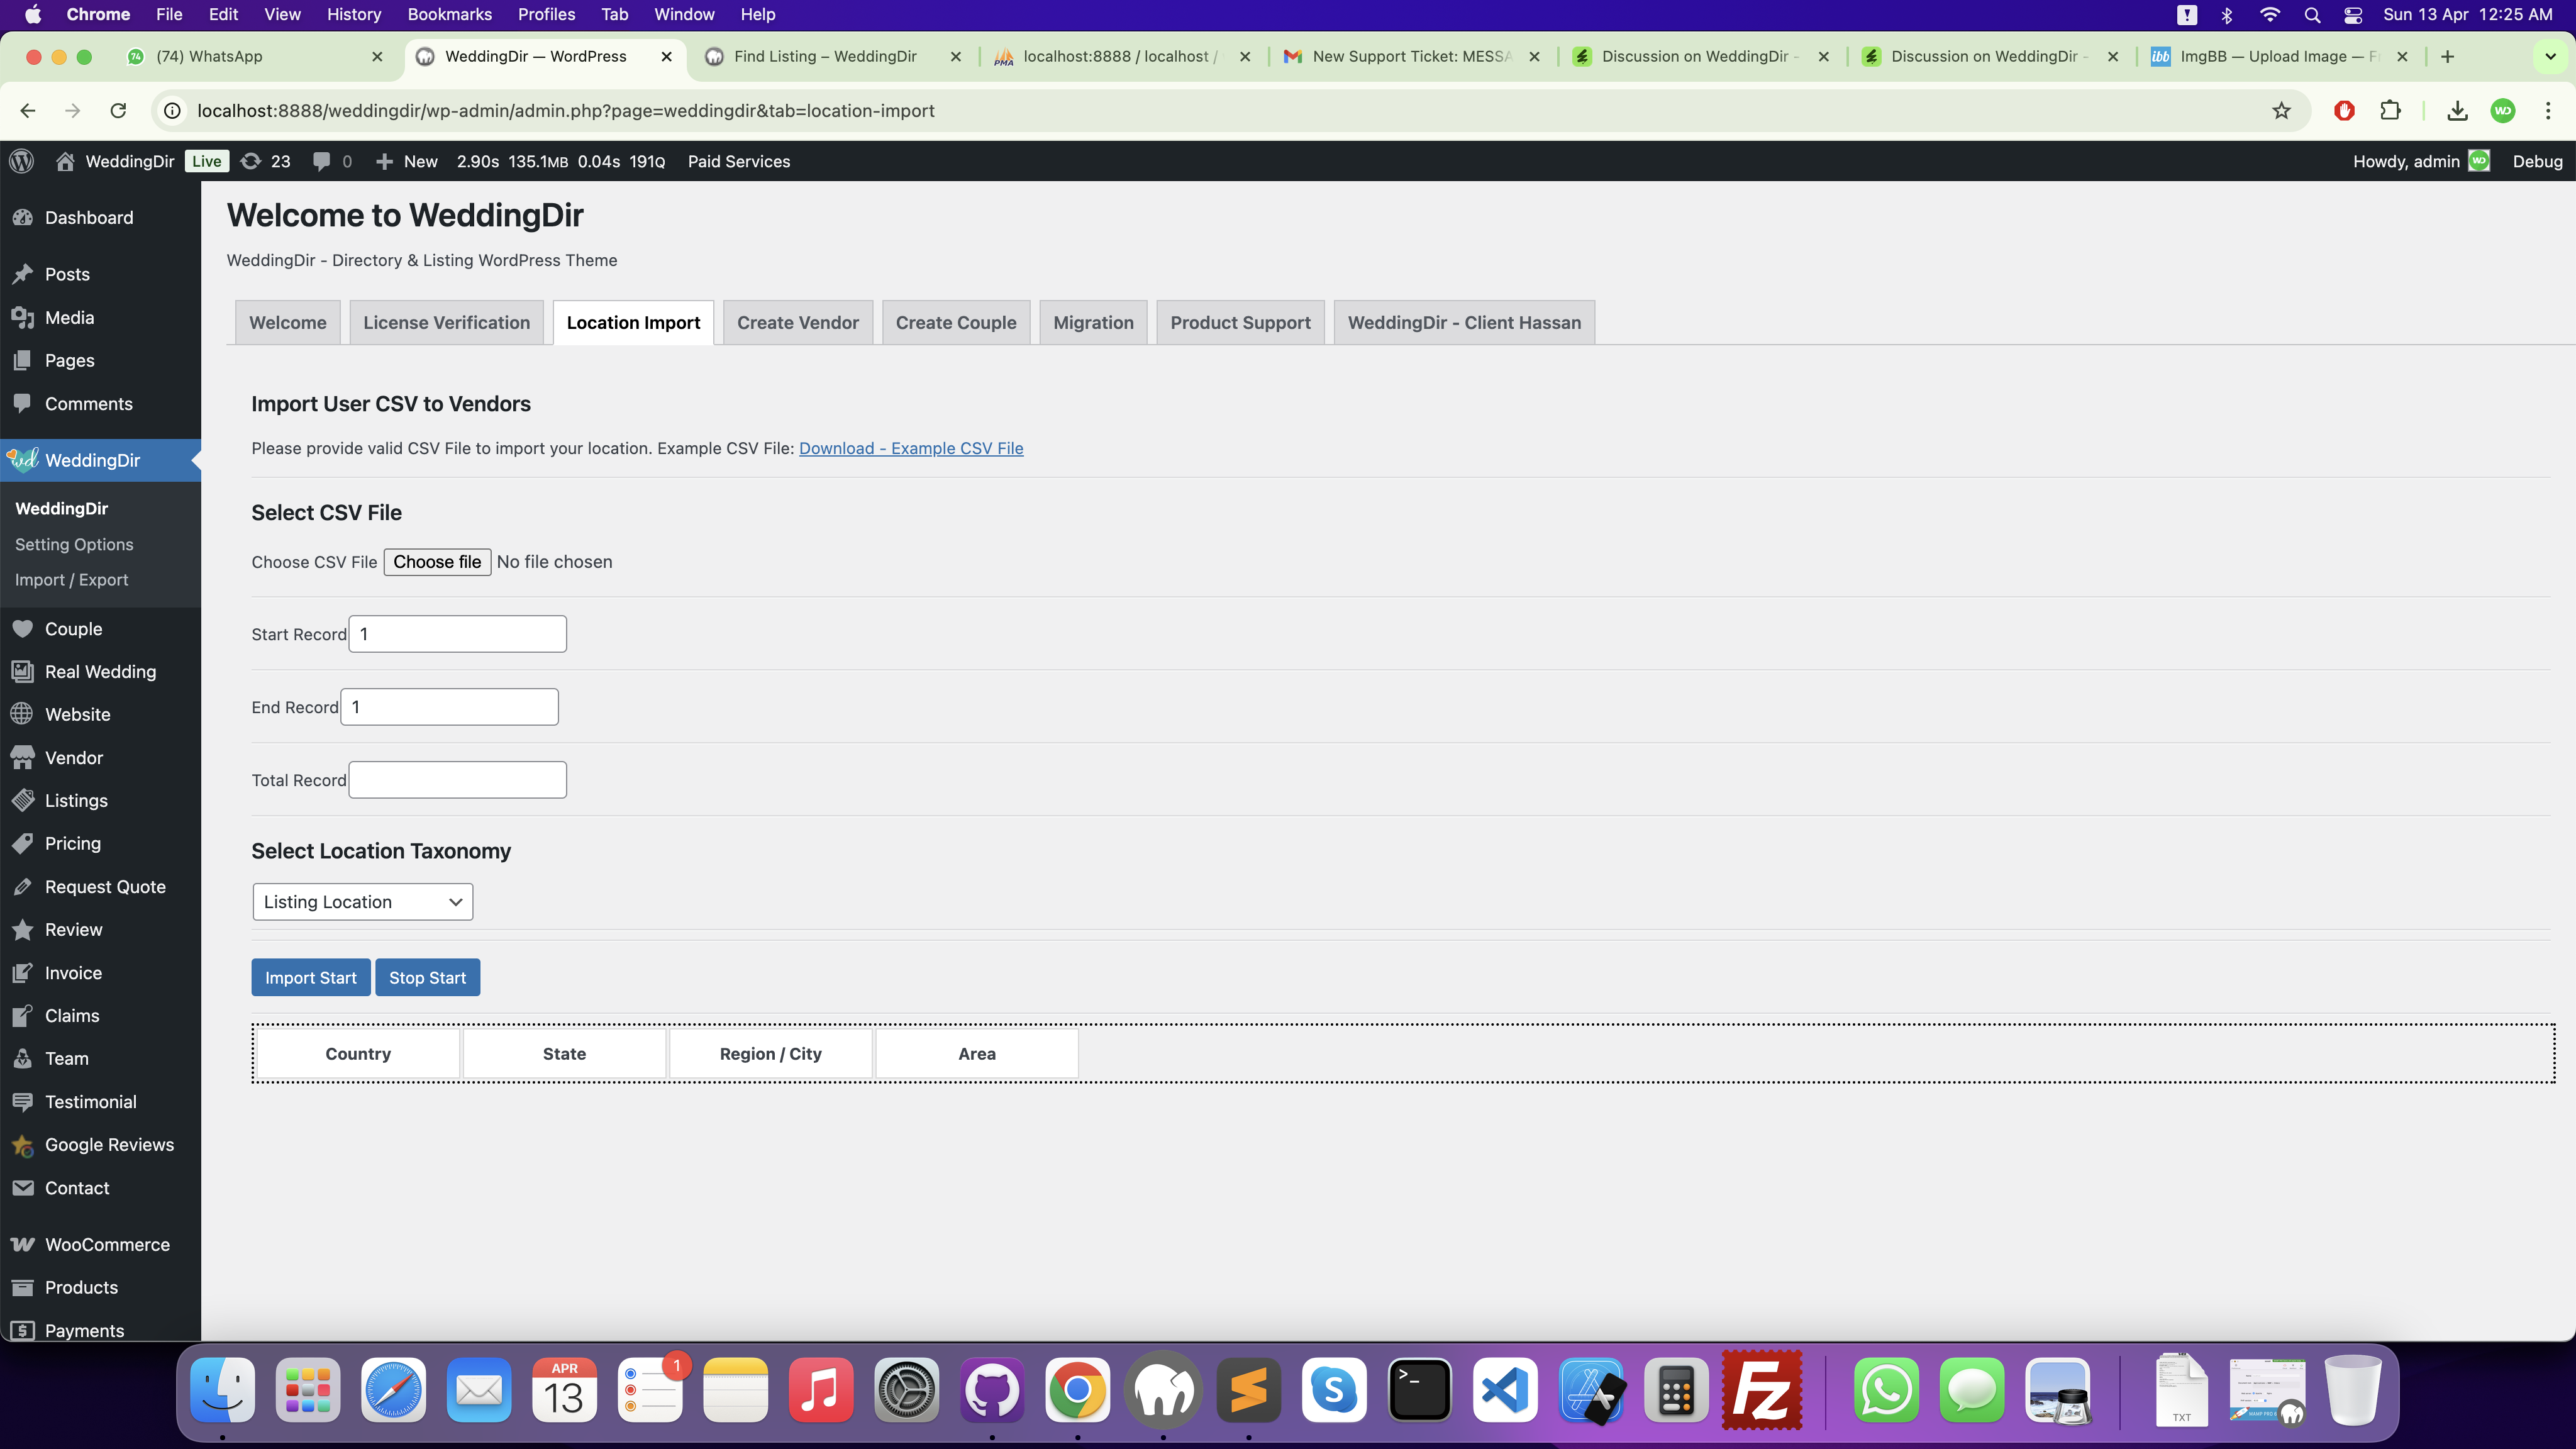Click the Import Start button

pos(310,977)
